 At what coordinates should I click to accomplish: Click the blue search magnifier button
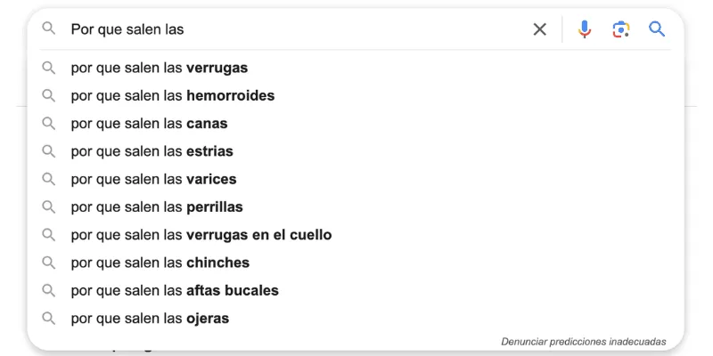[657, 29]
